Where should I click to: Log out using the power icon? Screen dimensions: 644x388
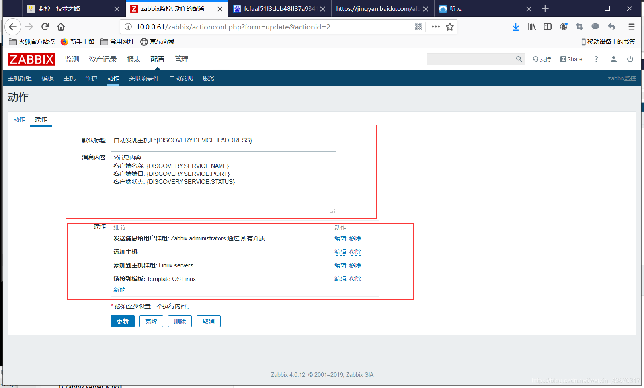[630, 59]
